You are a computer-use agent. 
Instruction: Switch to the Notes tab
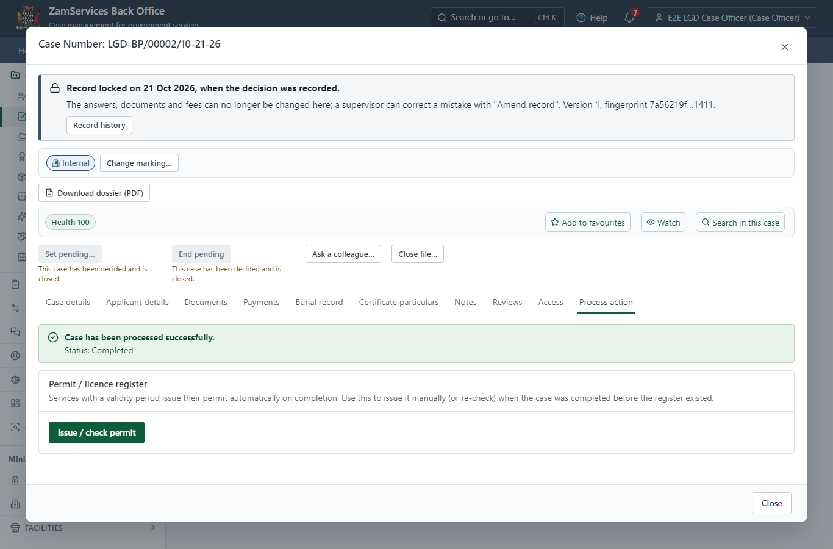(465, 302)
